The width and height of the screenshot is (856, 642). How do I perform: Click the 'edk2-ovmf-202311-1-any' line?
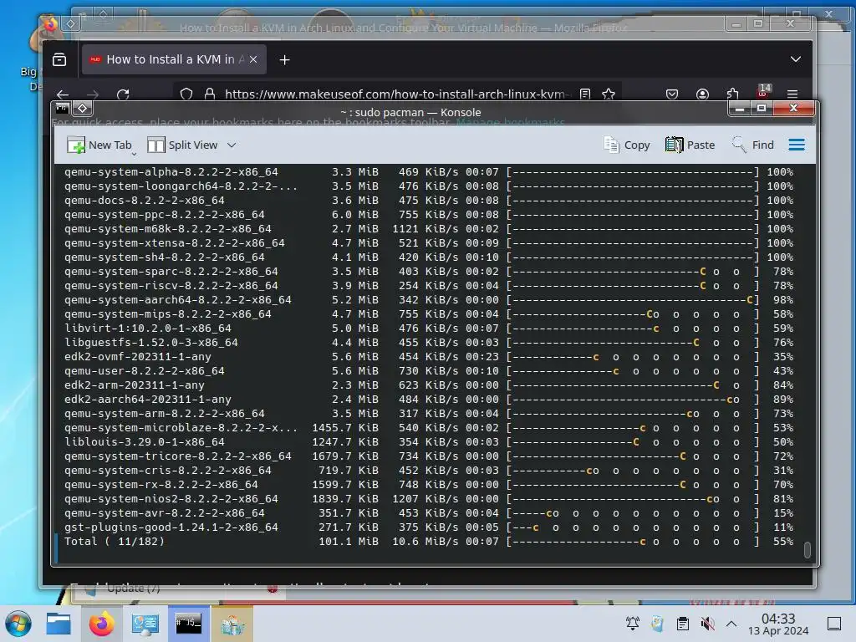pyautogui.click(x=138, y=357)
